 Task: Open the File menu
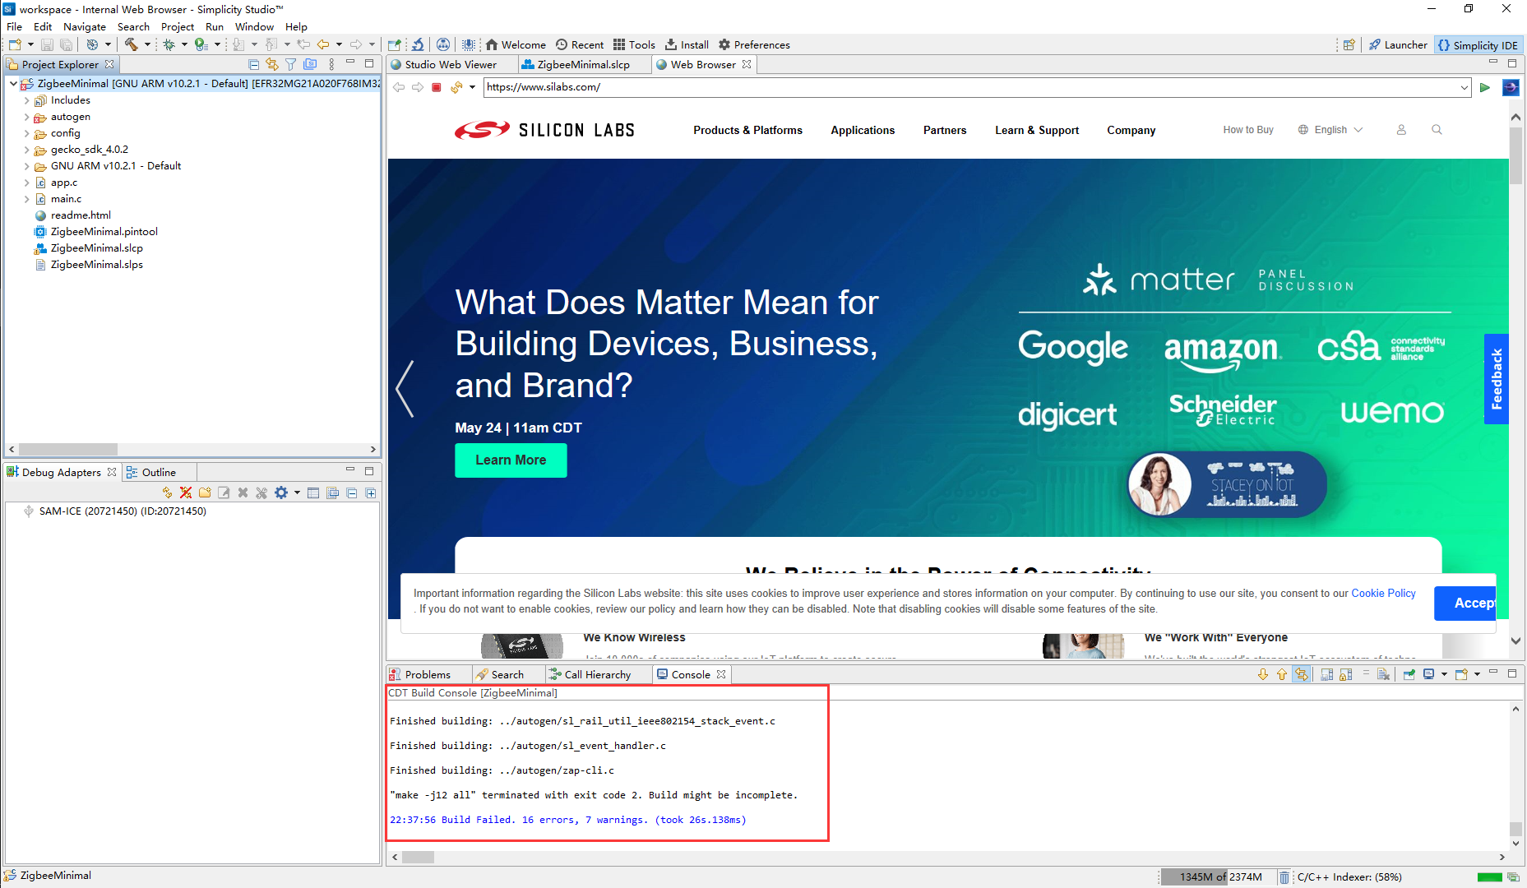[15, 26]
